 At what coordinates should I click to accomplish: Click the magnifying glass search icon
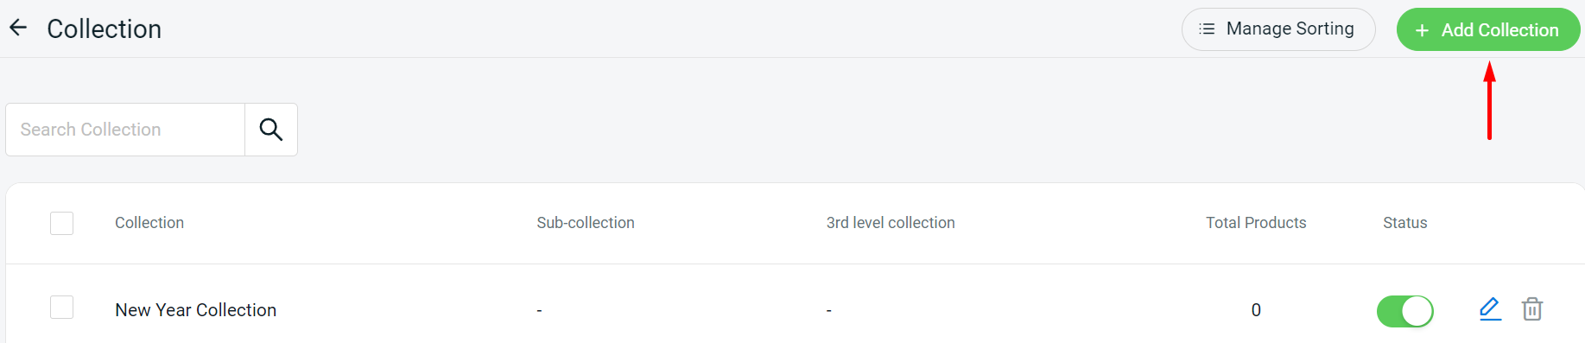[x=271, y=130]
